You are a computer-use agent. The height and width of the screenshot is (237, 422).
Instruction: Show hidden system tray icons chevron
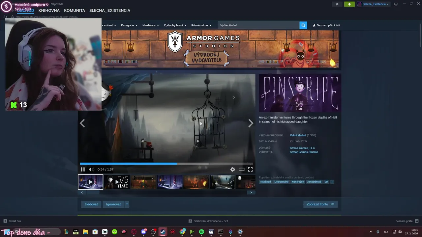[x=371, y=232]
